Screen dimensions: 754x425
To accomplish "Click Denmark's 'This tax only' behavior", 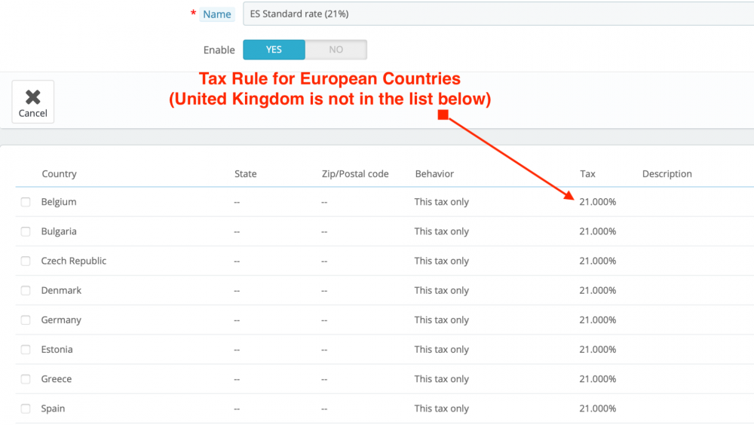I will pyautogui.click(x=441, y=290).
